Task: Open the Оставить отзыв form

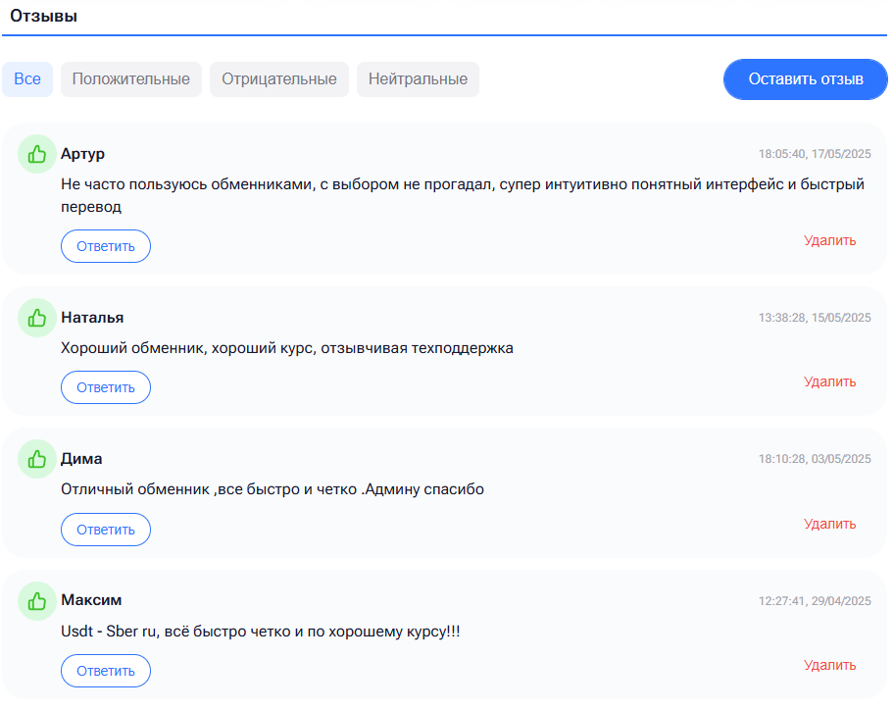Action: 806,79
